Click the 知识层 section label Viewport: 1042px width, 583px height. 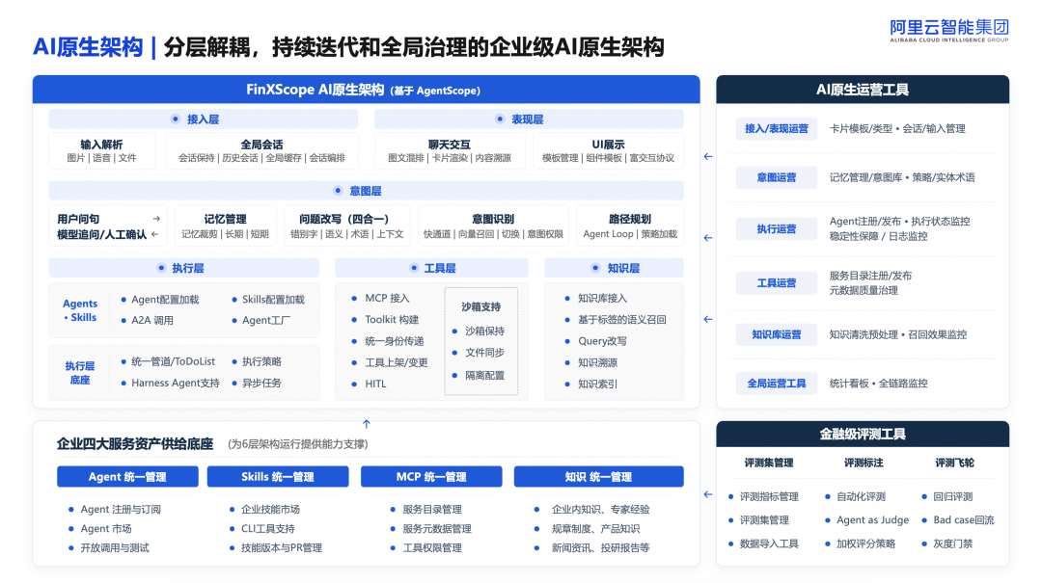pos(614,268)
